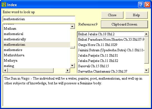Close the Index window with the X button
Viewport: 152px width, 109px height.
(147, 4)
